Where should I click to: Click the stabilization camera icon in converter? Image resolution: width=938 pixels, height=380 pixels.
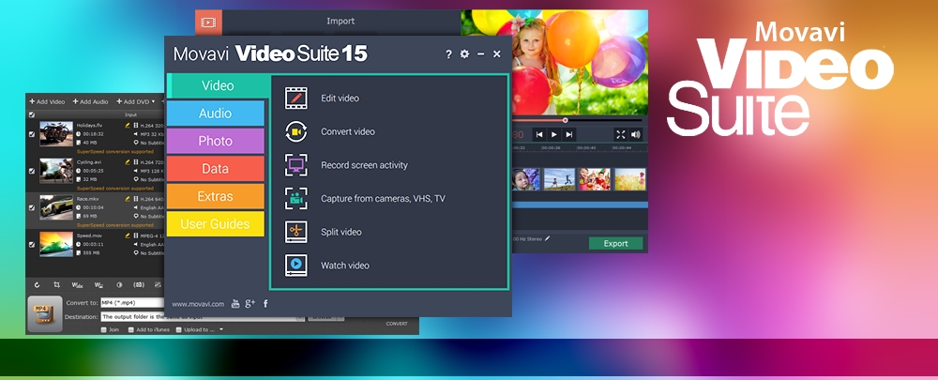[x=139, y=285]
